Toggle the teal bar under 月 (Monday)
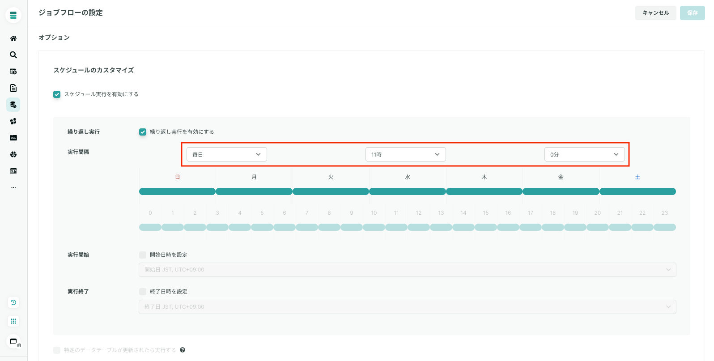 (254, 191)
